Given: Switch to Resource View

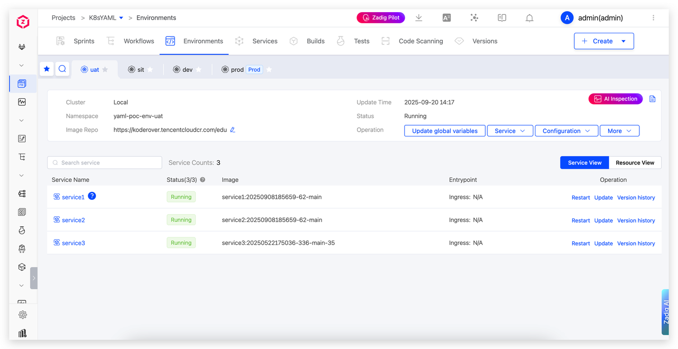Looking at the screenshot, I should coord(635,163).
